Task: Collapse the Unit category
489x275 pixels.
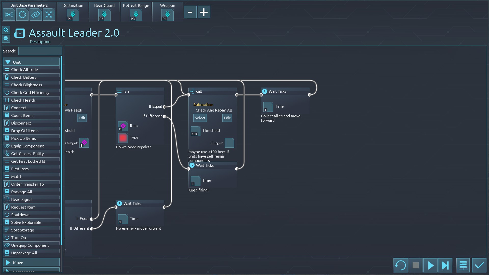Action: (31, 62)
